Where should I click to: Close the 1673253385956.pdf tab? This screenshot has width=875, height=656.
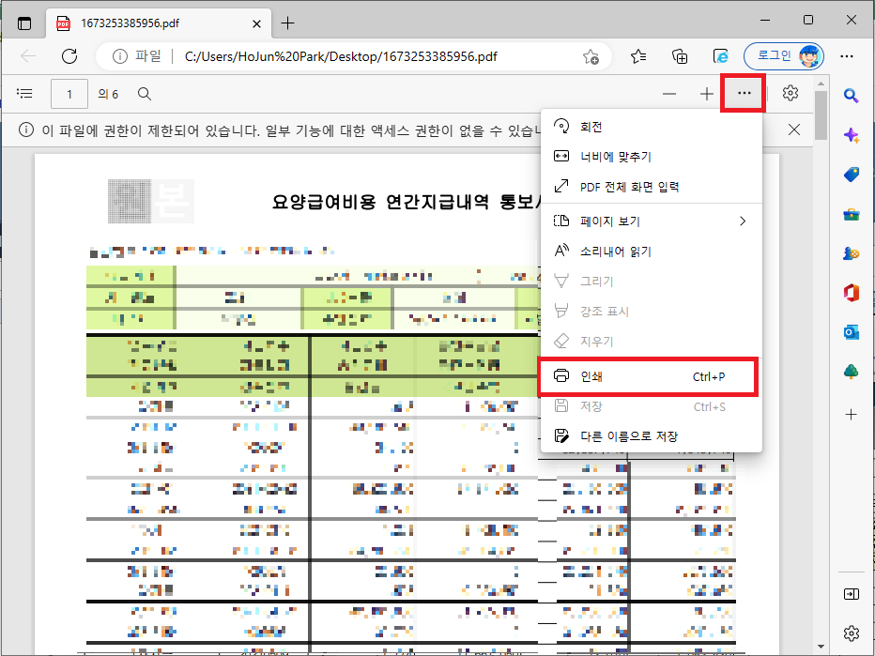256,24
